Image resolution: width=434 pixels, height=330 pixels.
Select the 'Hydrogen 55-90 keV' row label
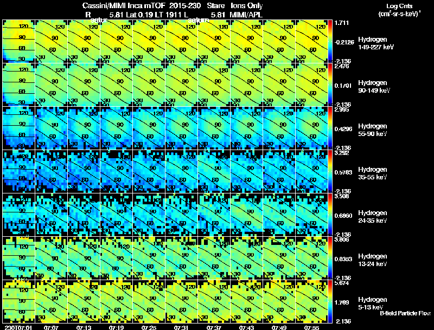coord(373,130)
